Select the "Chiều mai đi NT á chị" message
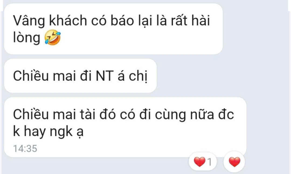 coord(80,76)
